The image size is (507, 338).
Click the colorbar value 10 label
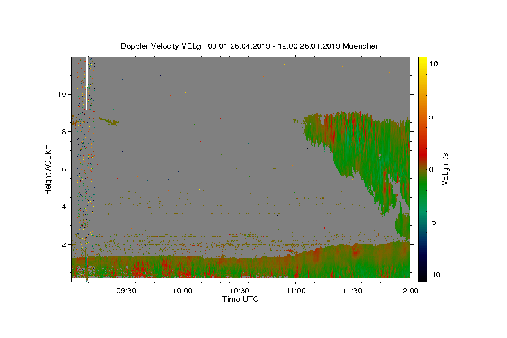coord(433,63)
